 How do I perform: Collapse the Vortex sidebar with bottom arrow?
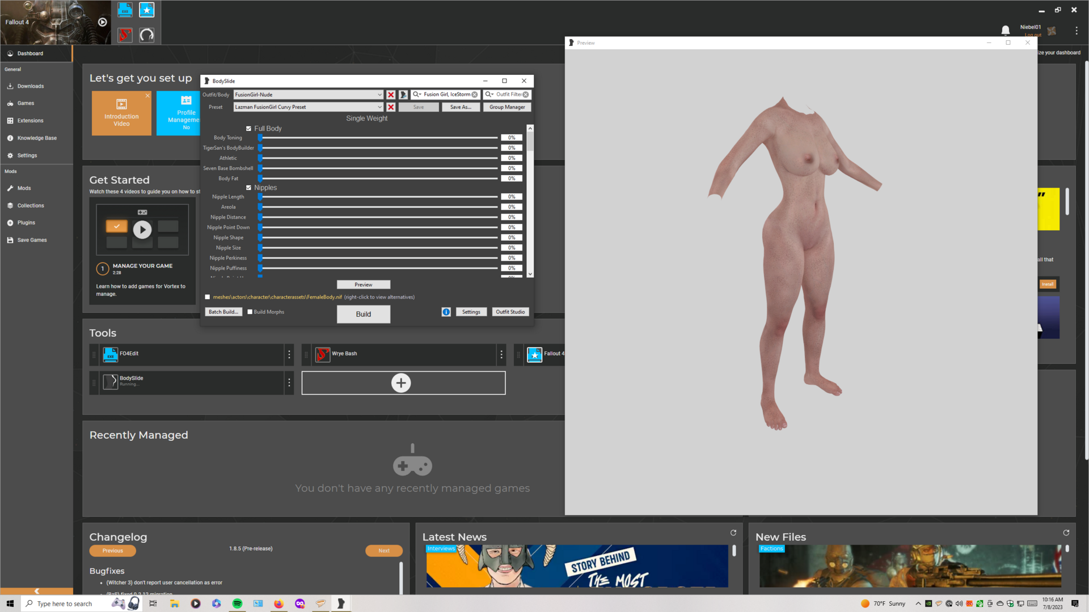pos(36,591)
